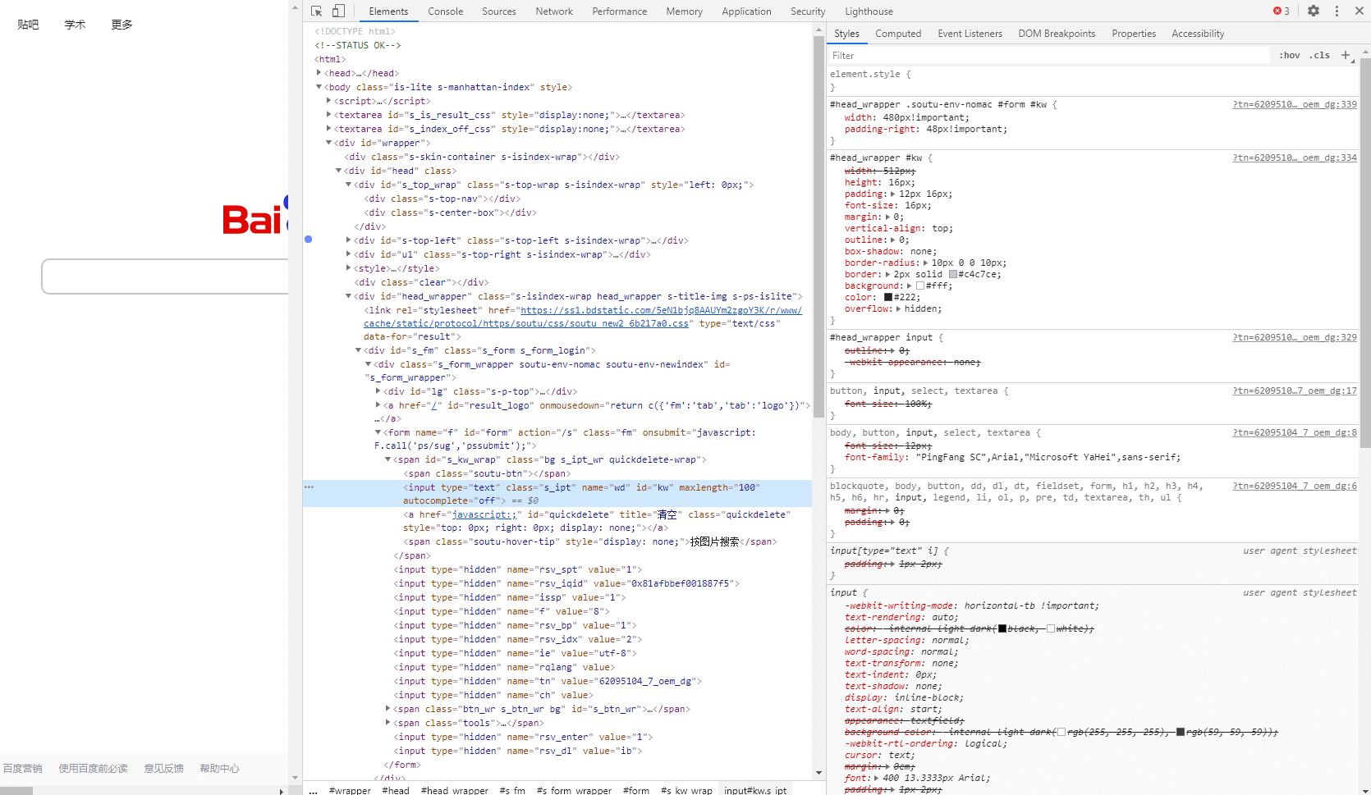The height and width of the screenshot is (795, 1371).
Task: Open the 帮助中心 footer link
Action: pos(219,769)
